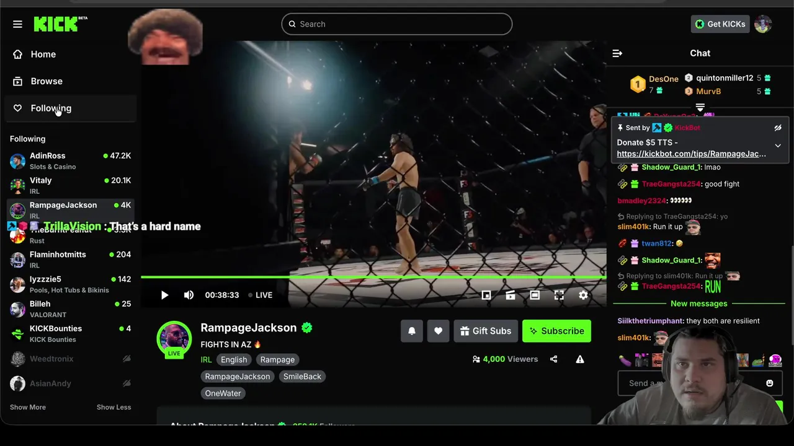Expand the gift leaderboard
This screenshot has height=446, width=794.
coord(700,108)
